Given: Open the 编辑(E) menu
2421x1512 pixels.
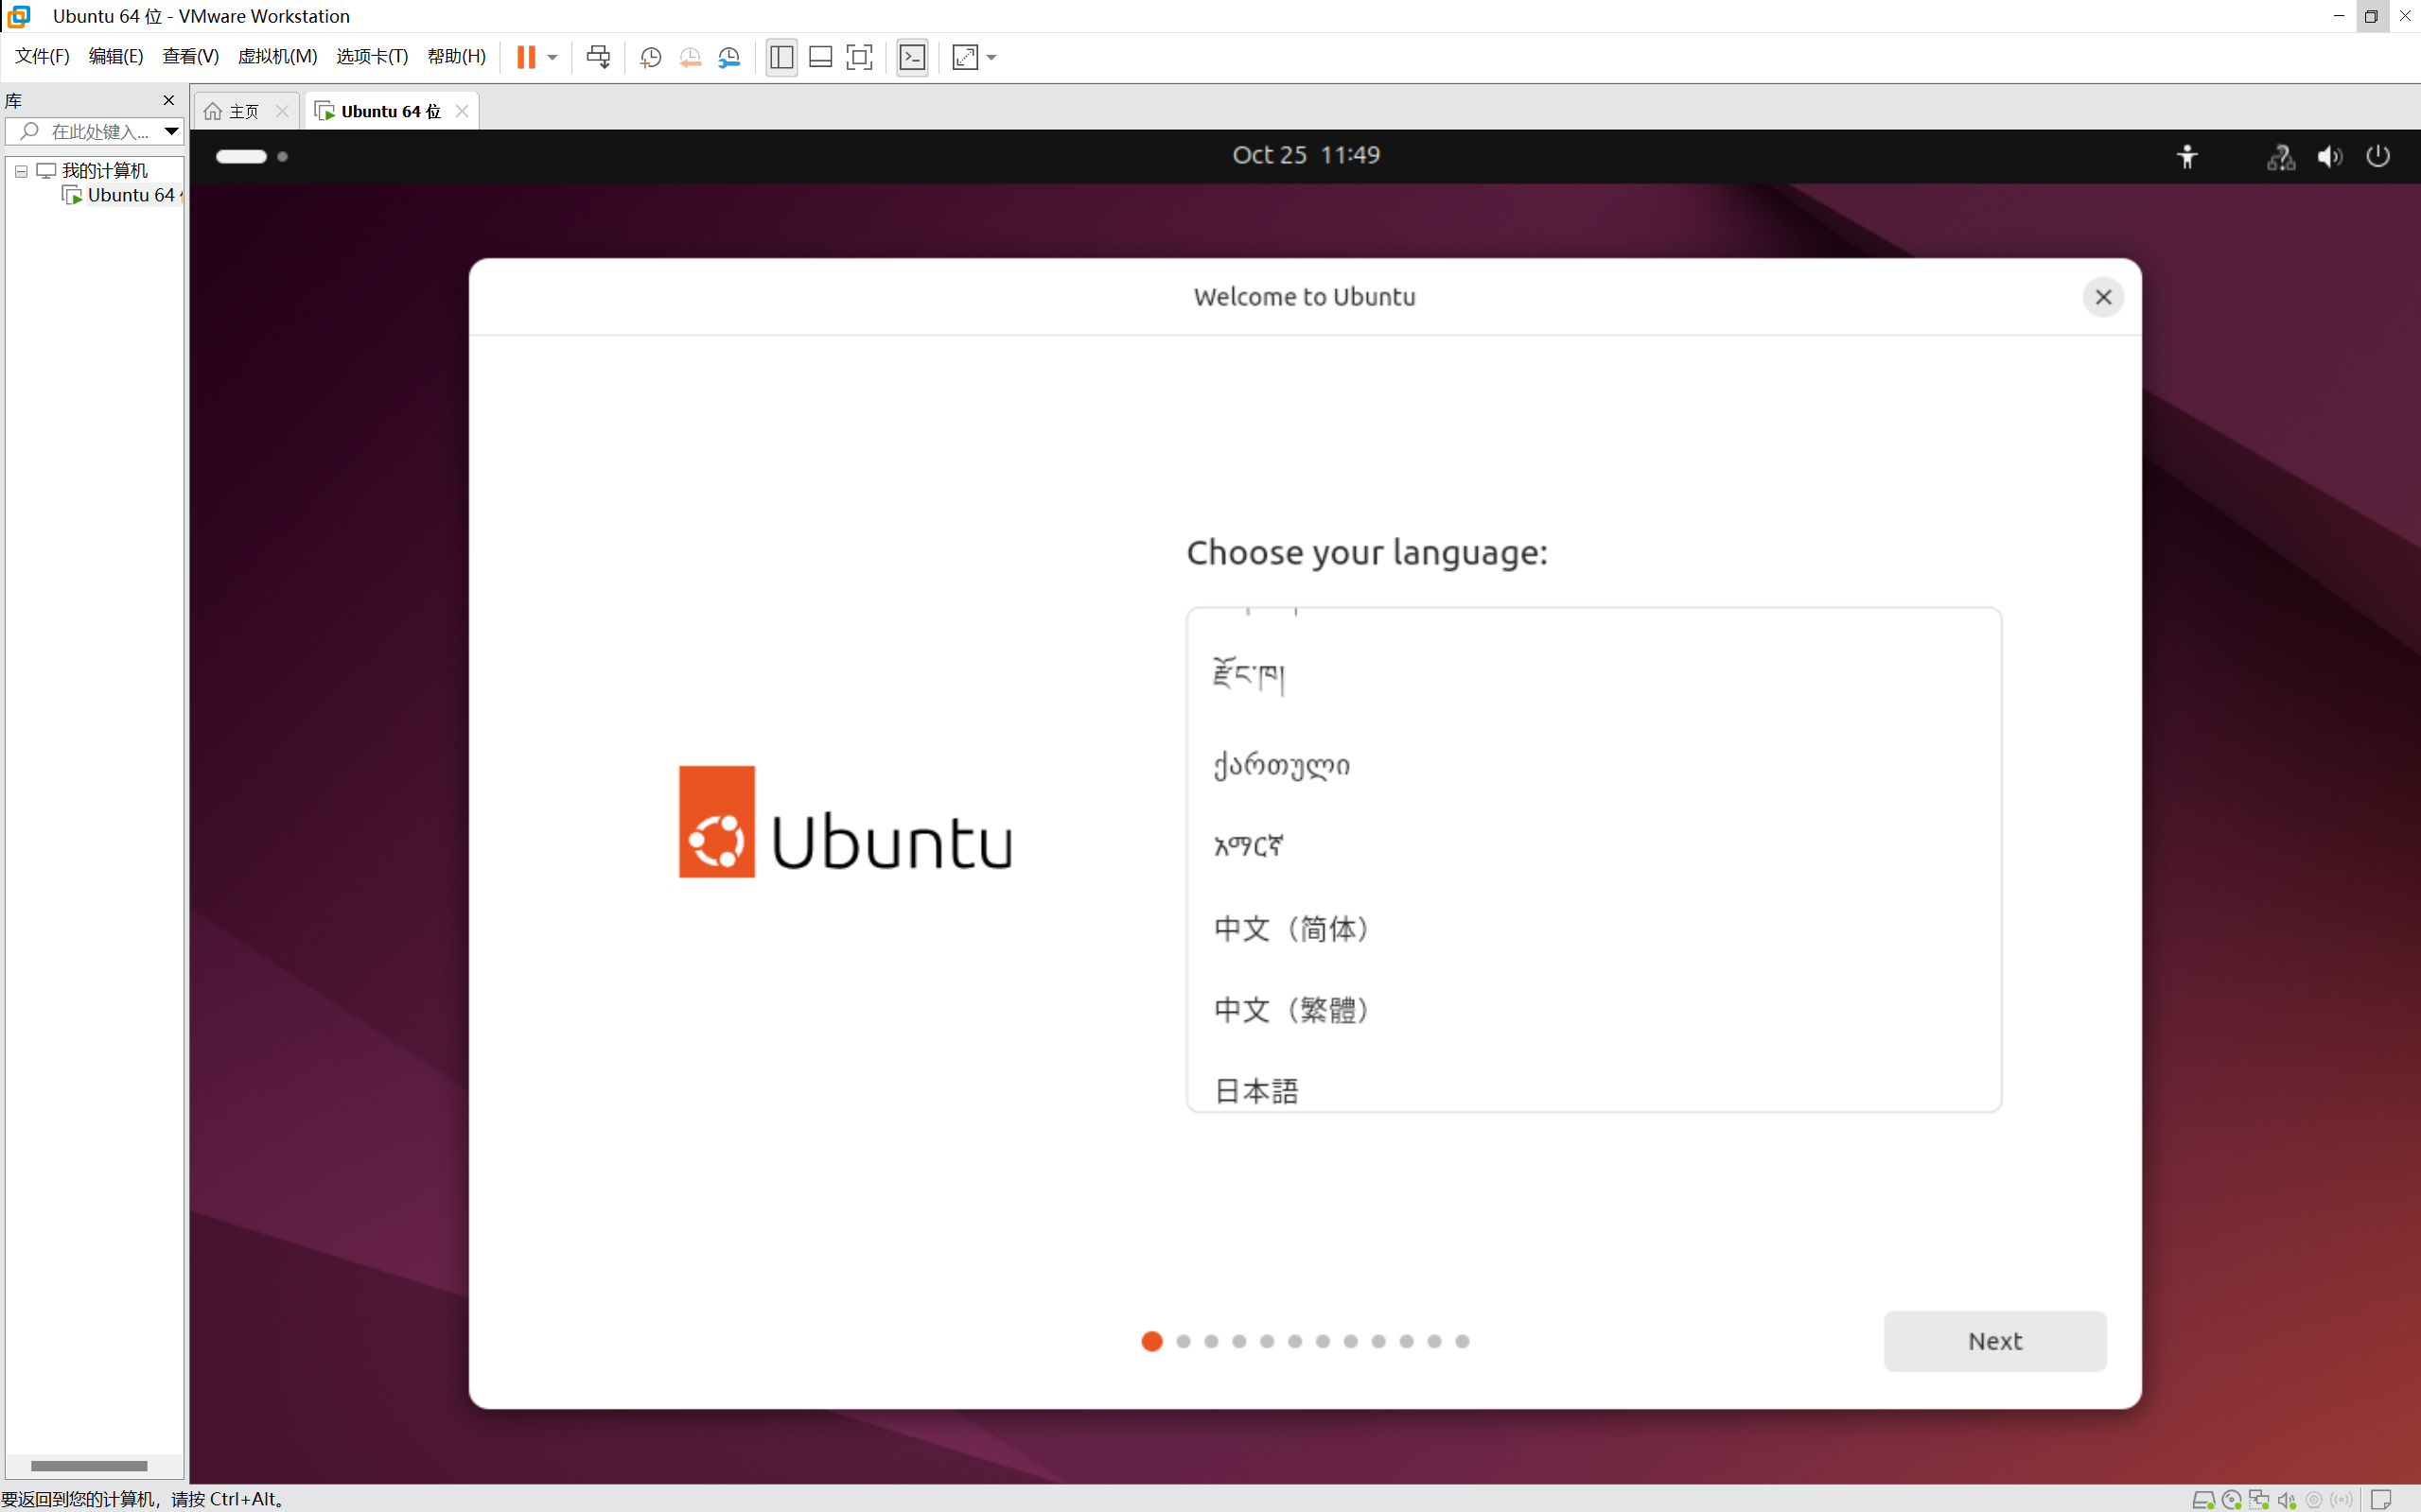Looking at the screenshot, I should [x=116, y=56].
